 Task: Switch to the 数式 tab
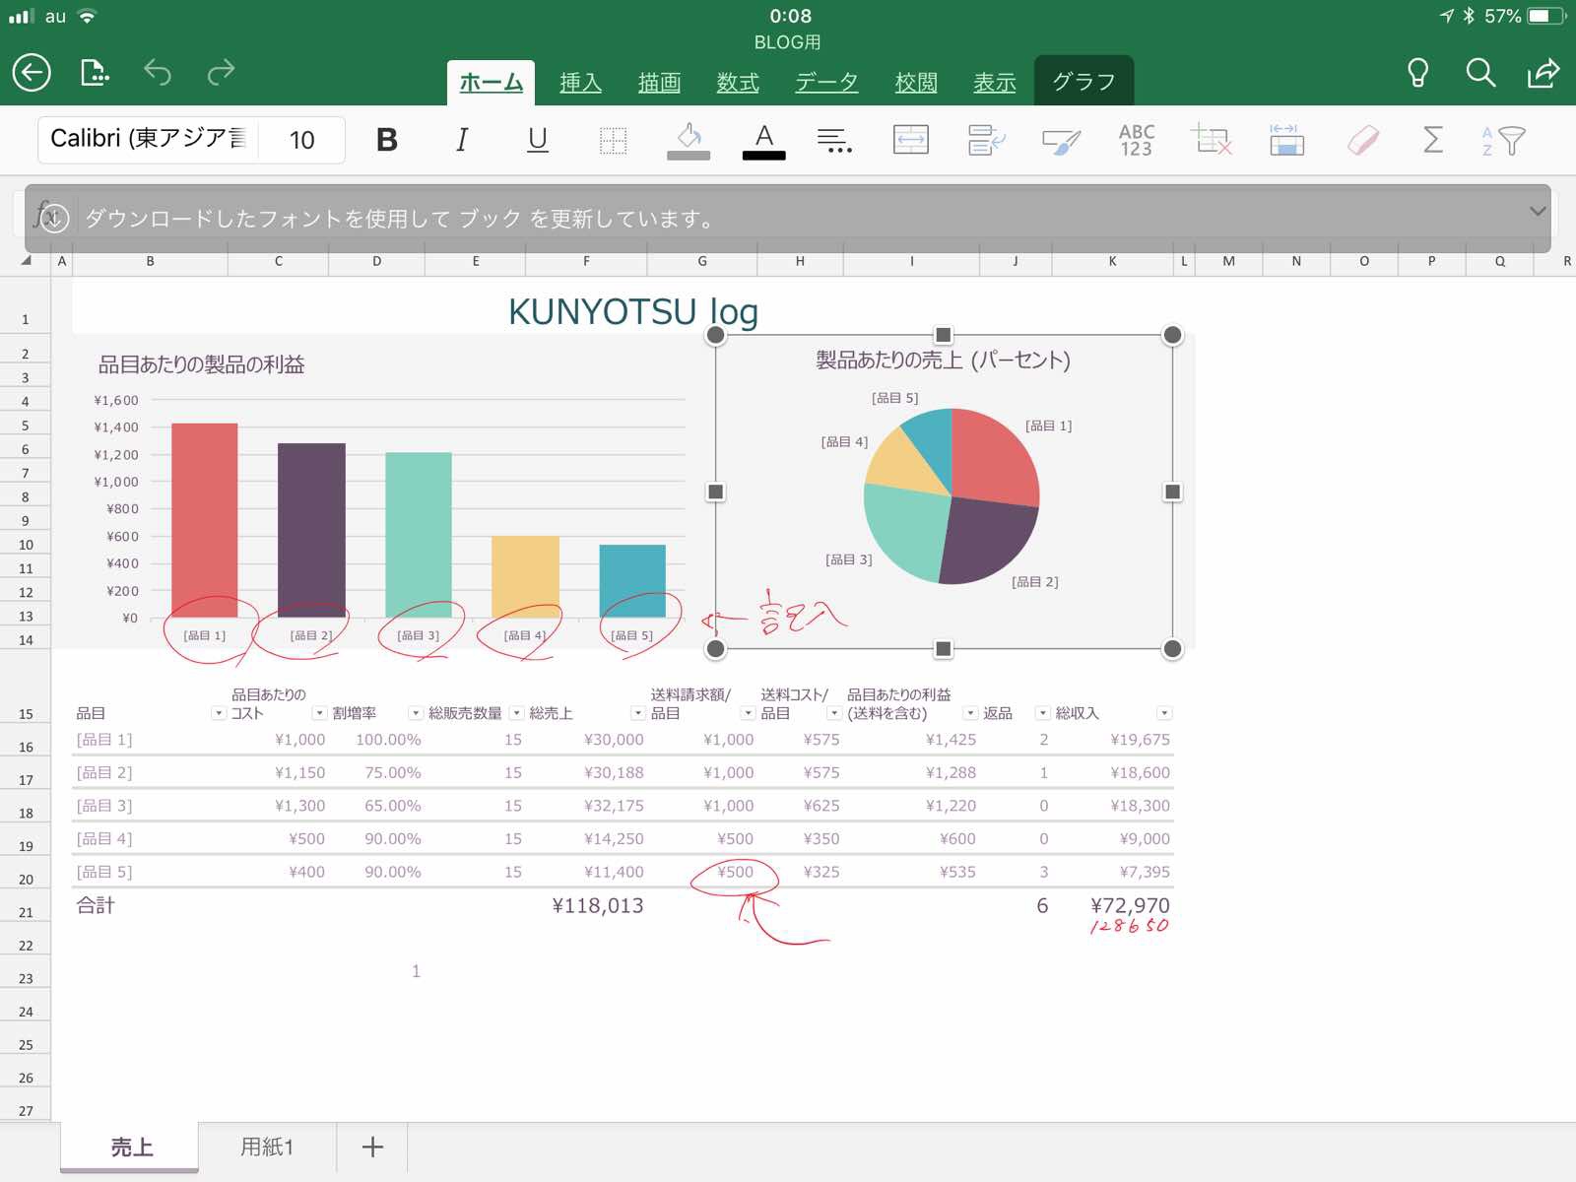tap(738, 83)
